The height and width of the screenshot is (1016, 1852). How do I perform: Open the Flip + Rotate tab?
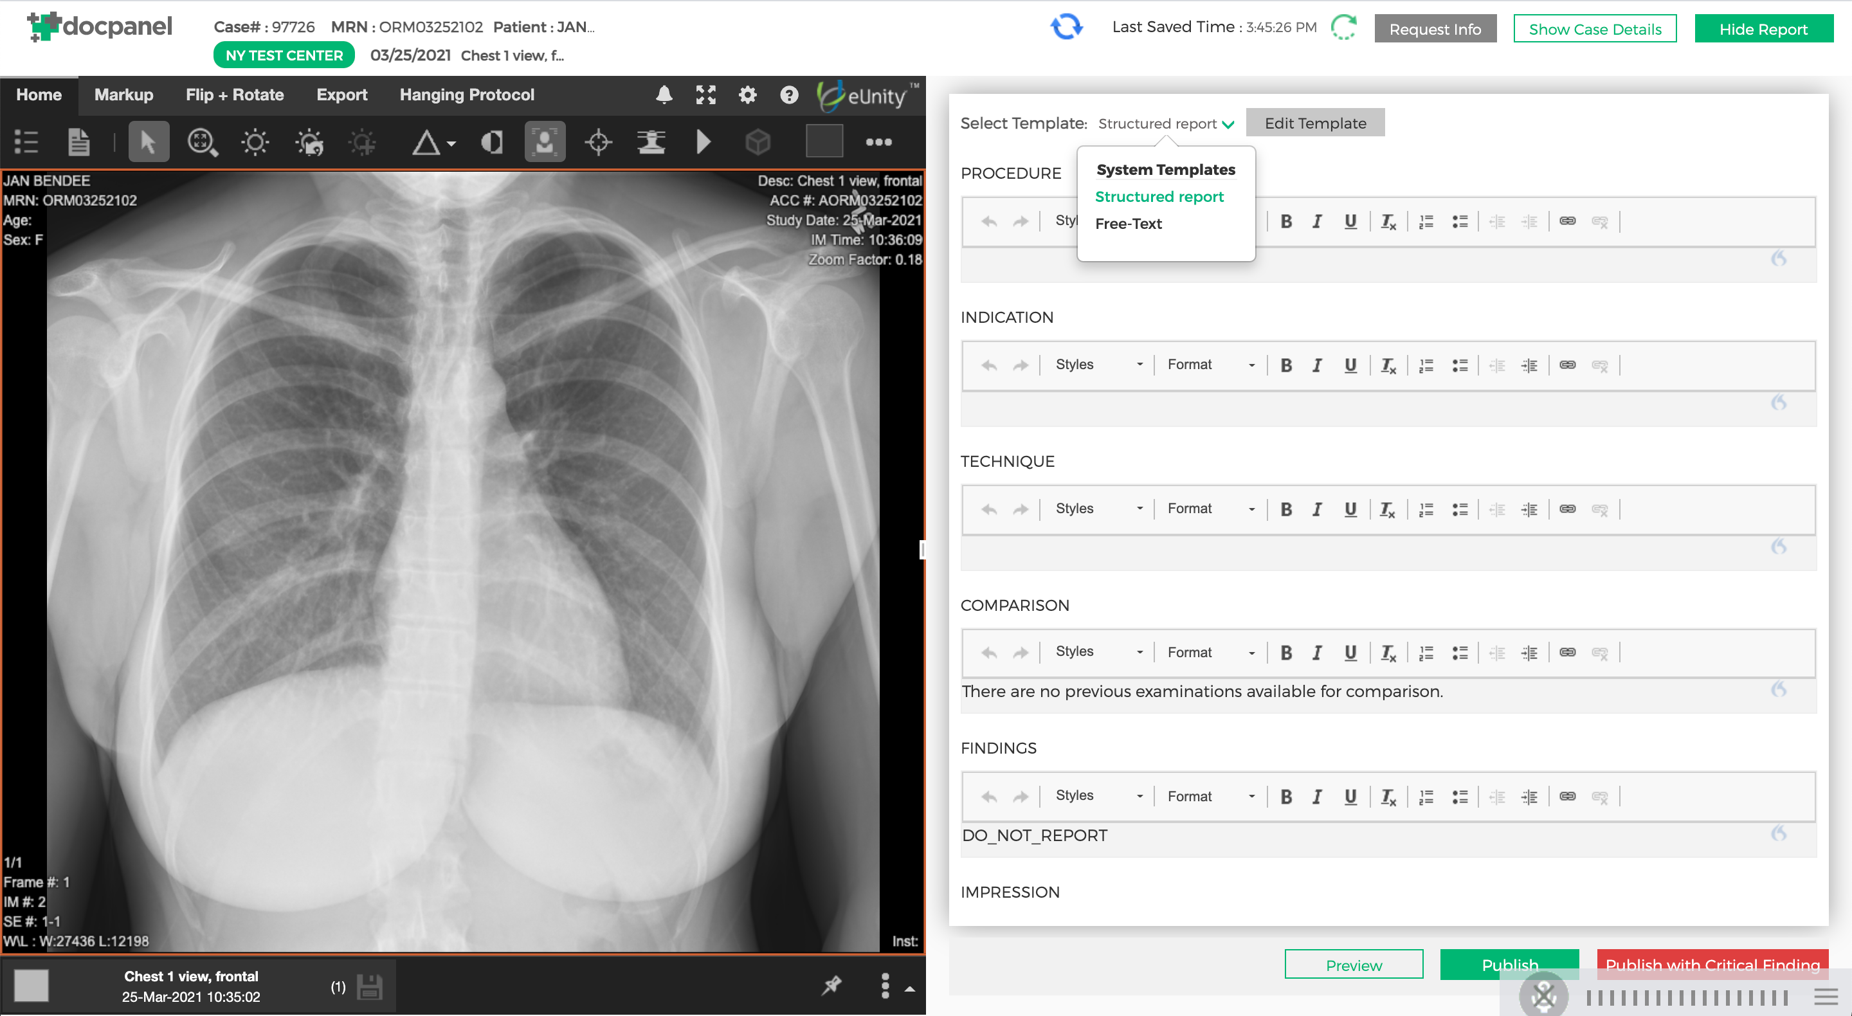(x=234, y=95)
